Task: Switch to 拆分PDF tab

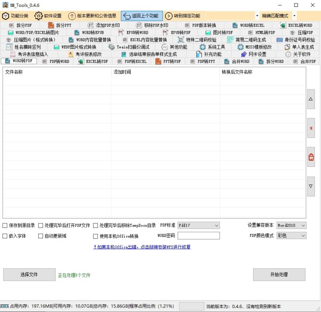Action: [x=20, y=25]
